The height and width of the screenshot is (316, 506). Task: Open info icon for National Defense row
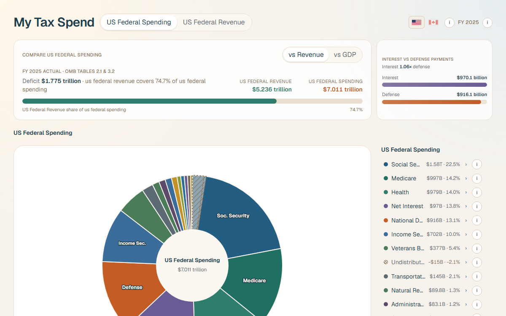pyautogui.click(x=476, y=220)
